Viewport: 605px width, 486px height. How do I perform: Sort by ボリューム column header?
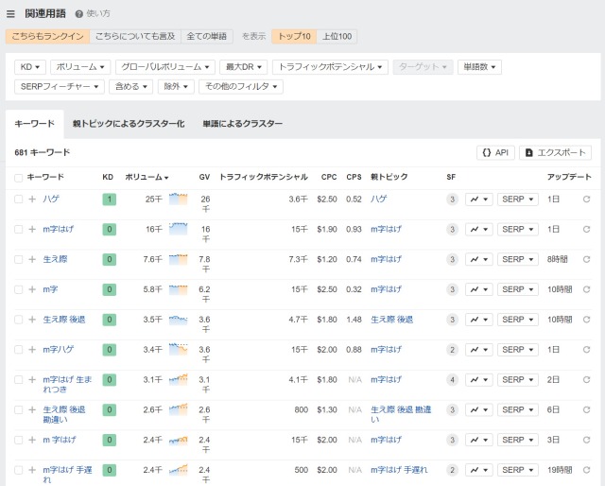click(147, 177)
